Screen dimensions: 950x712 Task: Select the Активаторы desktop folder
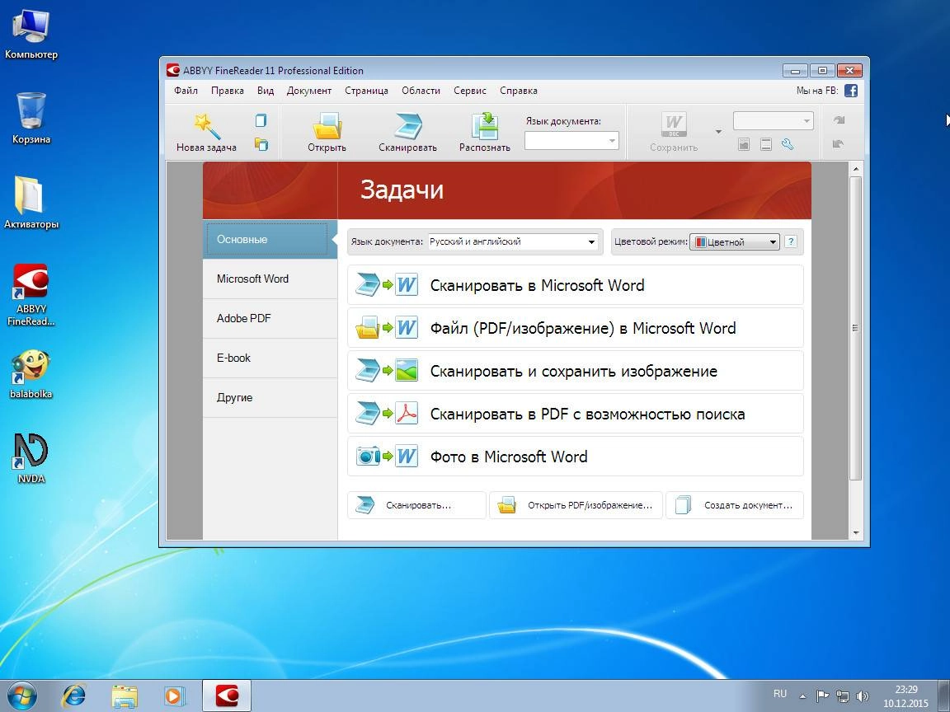[x=31, y=203]
